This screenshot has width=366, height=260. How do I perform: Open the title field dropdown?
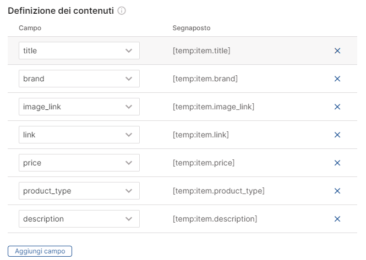point(79,51)
